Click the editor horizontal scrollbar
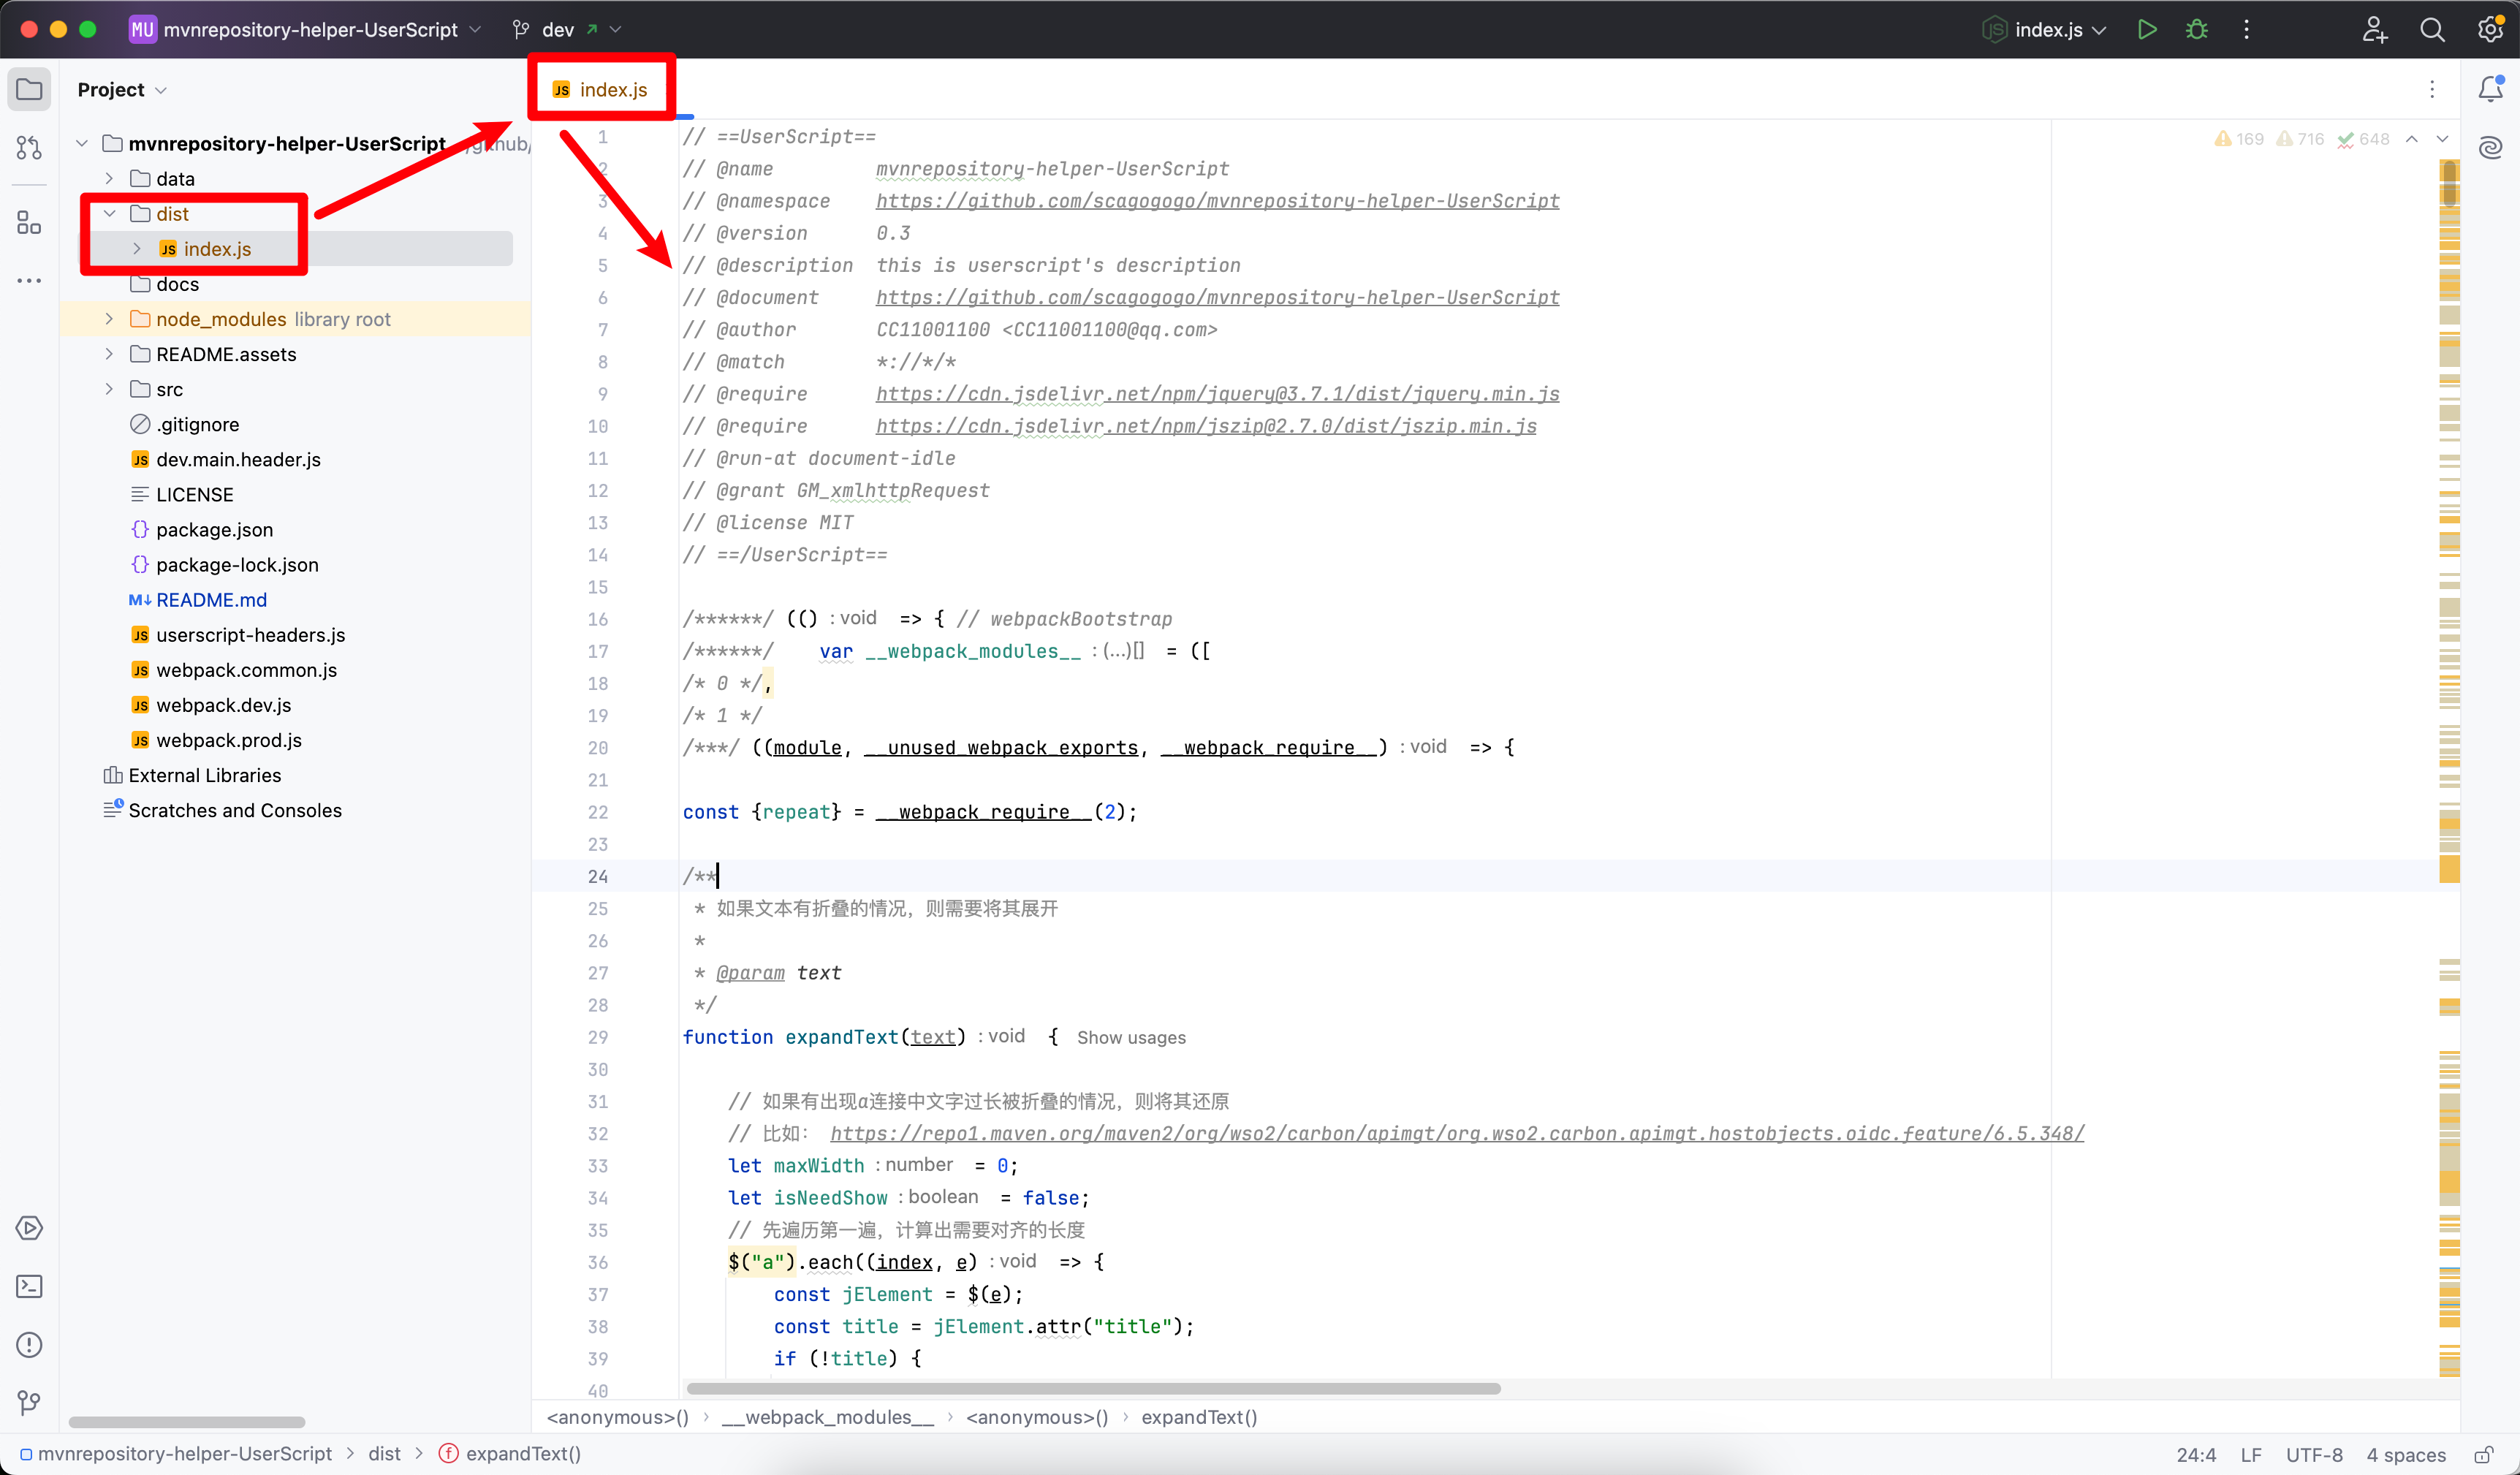Viewport: 2520px width, 1475px height. 1093,1388
